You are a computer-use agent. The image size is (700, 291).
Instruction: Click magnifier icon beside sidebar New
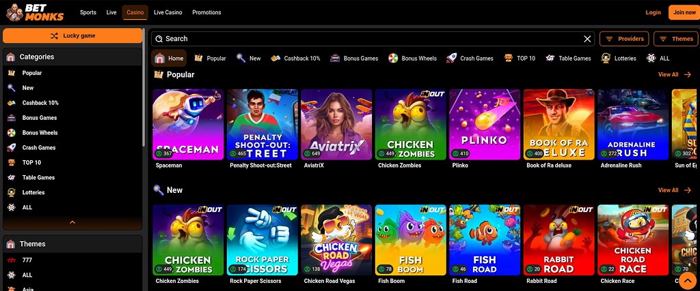(12, 88)
